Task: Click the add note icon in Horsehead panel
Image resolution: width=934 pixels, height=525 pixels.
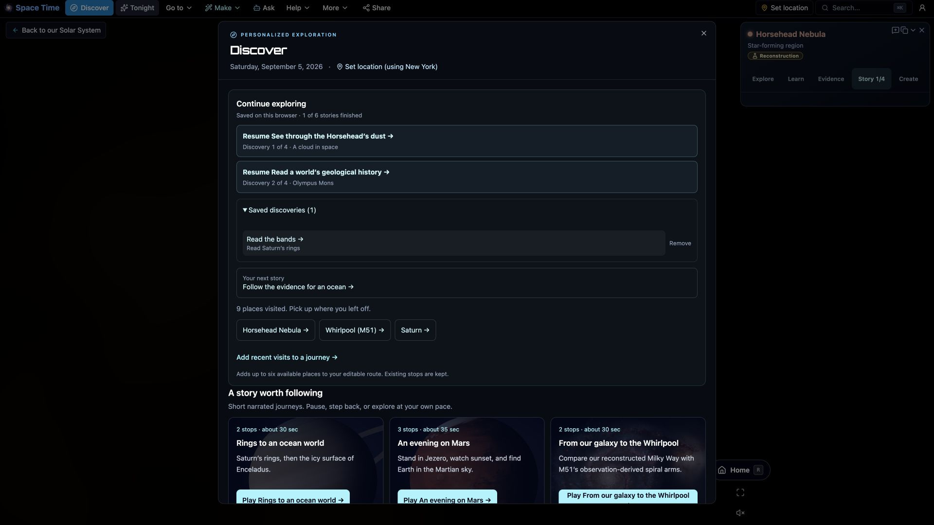Action: coord(895,30)
